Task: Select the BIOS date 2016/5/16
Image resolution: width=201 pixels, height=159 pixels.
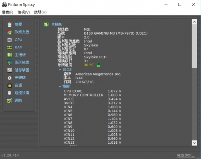Action: [84, 82]
